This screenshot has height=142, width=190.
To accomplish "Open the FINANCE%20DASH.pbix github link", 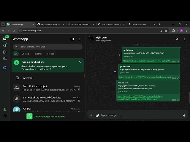I will [x=140, y=98].
